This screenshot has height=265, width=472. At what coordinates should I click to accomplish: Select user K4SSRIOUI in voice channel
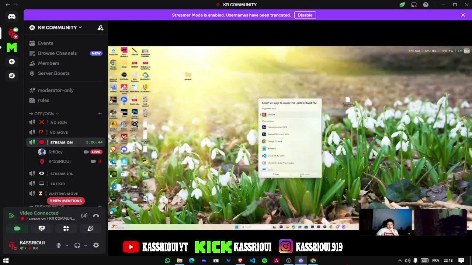(x=70, y=161)
